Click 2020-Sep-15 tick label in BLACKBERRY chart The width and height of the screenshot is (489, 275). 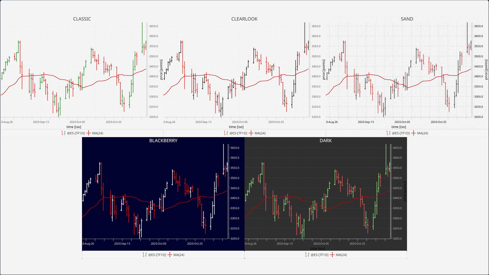pyautogui.click(x=122, y=244)
